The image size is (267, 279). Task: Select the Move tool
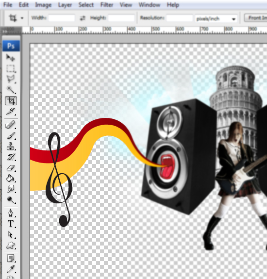pyautogui.click(x=11, y=58)
